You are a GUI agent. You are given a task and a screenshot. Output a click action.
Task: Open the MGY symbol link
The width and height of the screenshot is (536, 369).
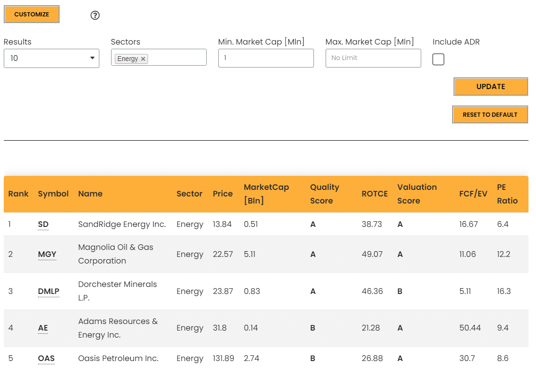click(47, 255)
